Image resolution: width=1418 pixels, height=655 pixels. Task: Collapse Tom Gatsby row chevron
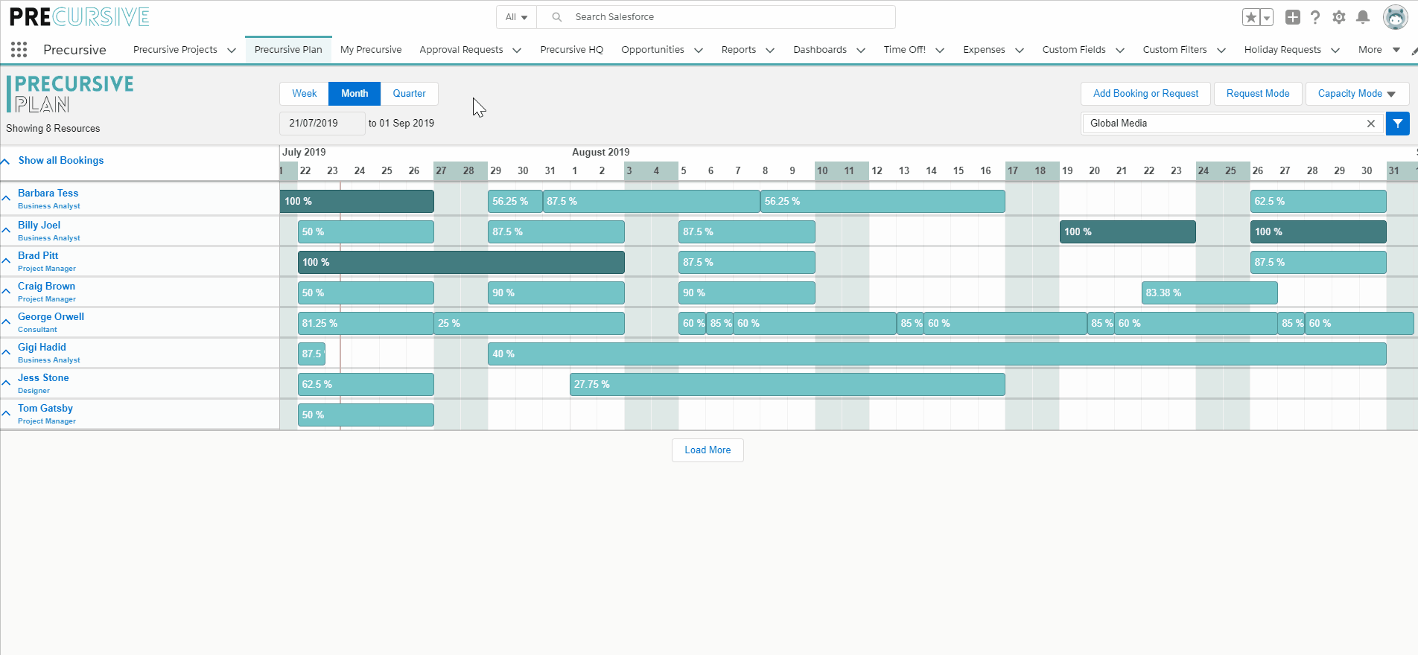6,414
